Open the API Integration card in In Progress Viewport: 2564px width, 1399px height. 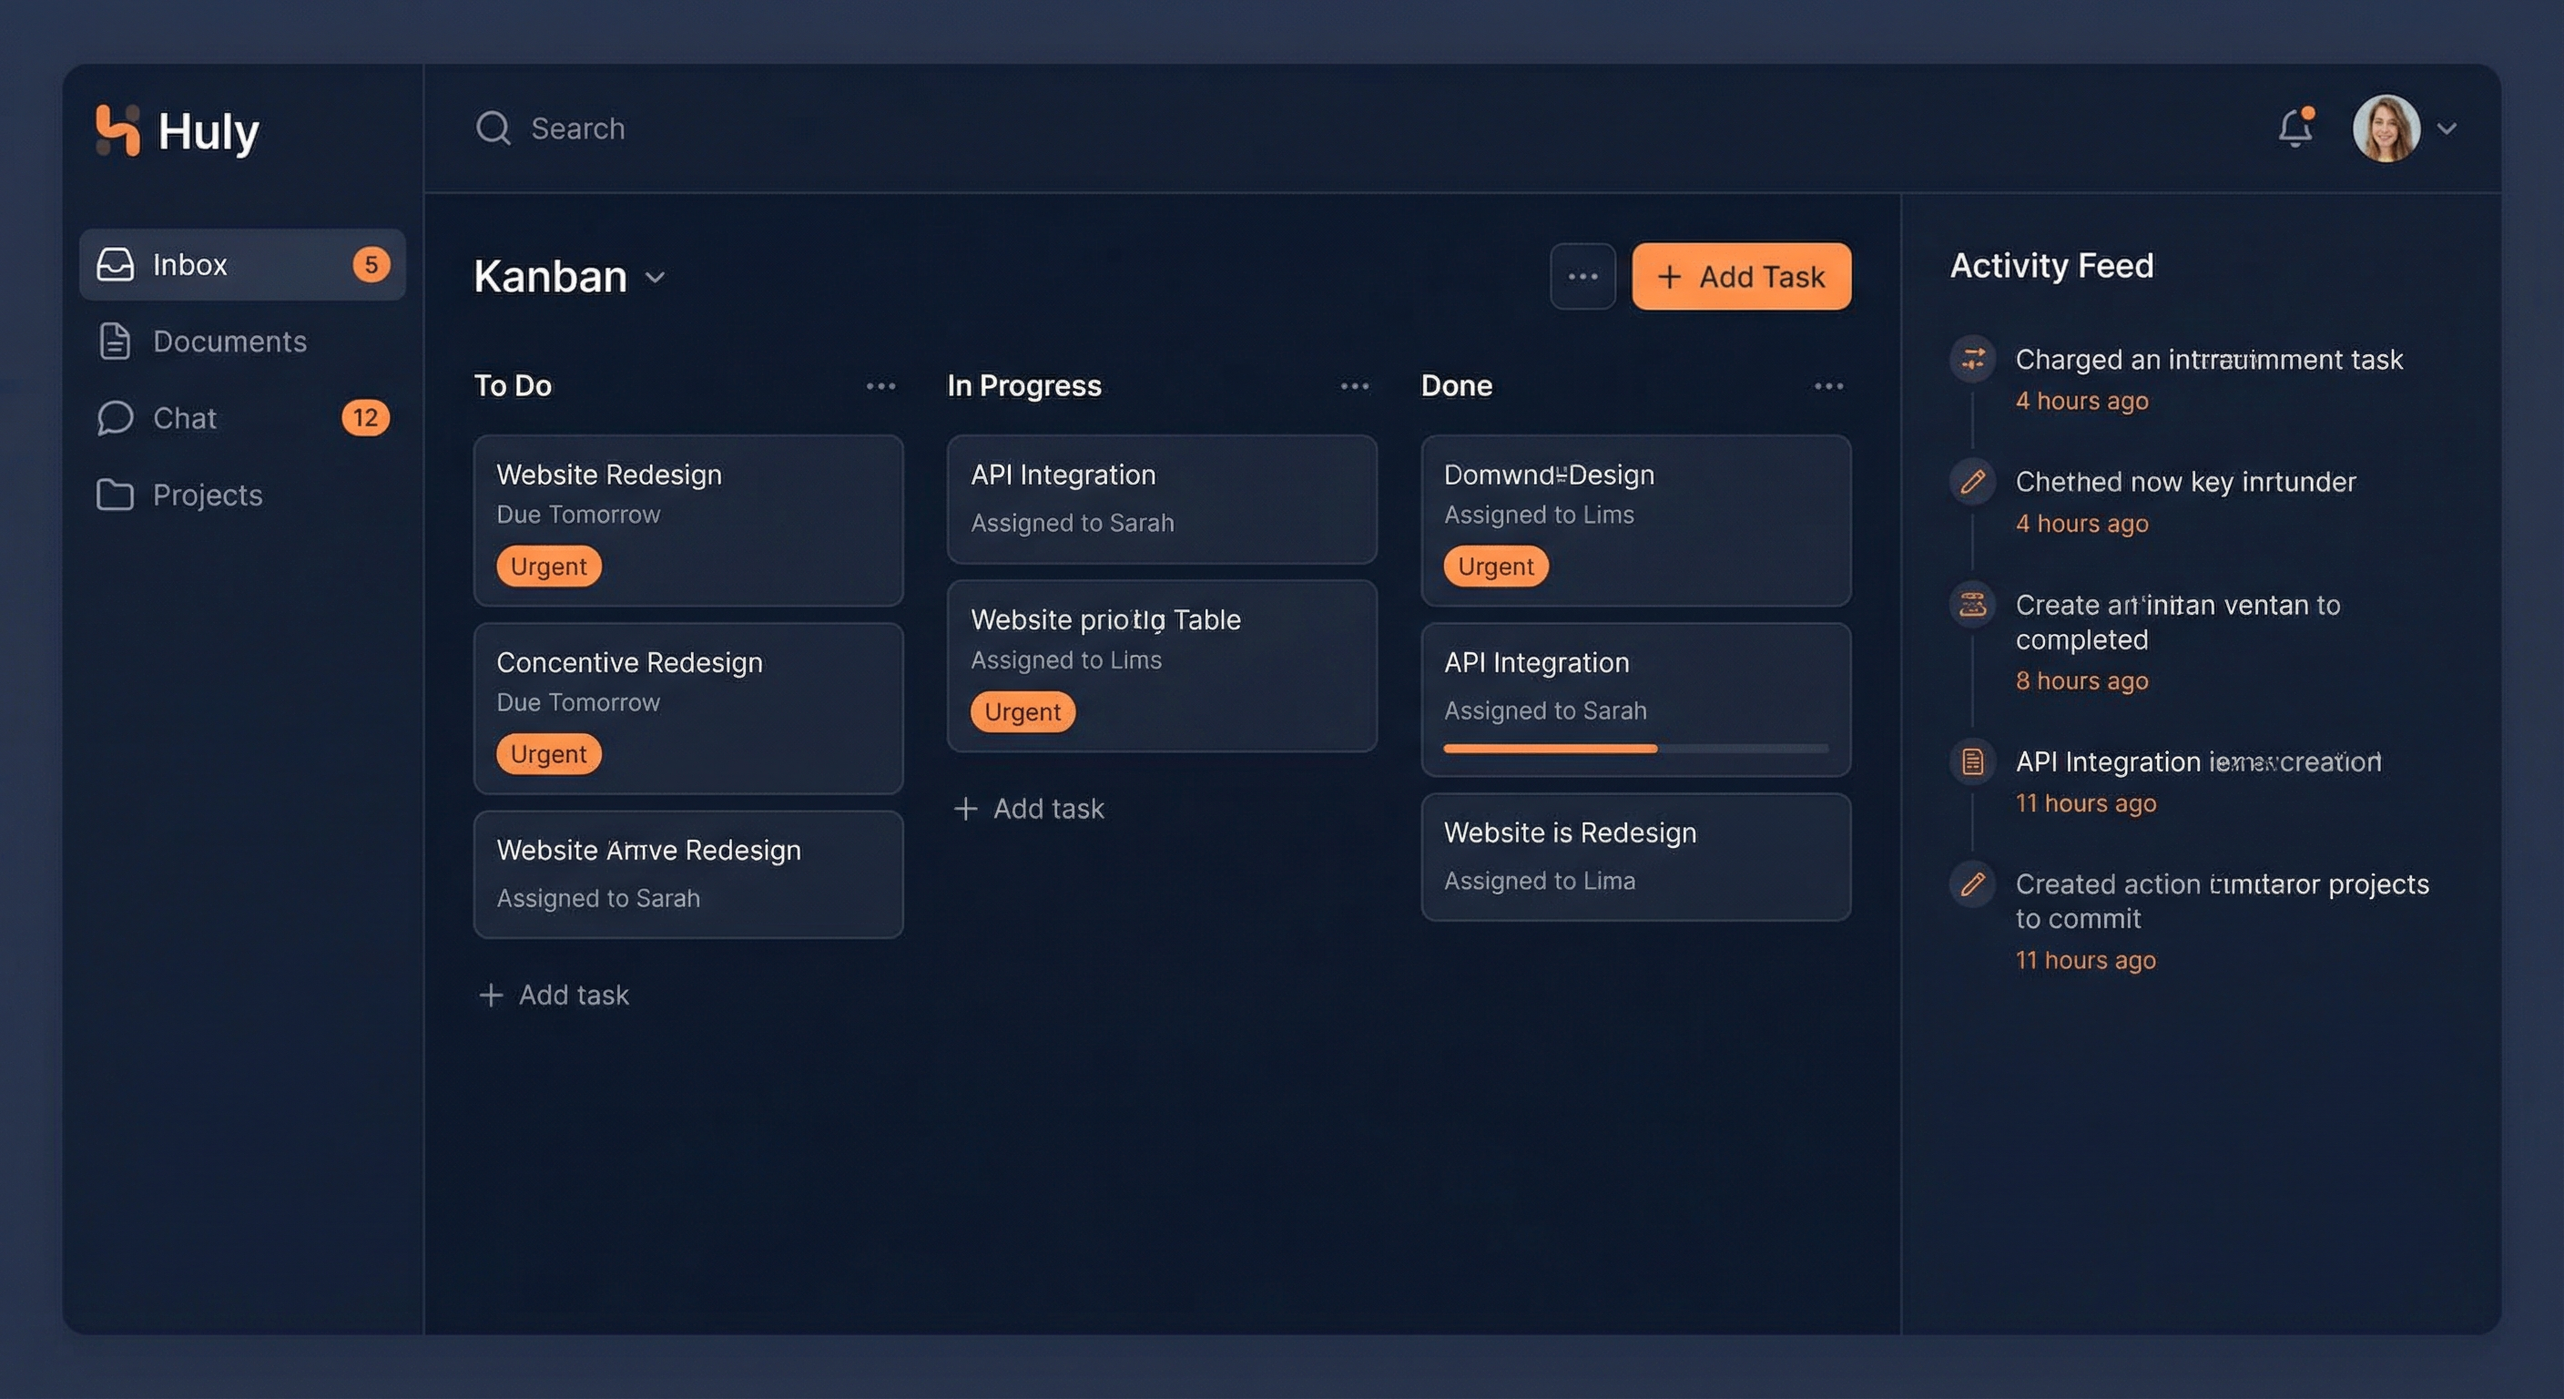click(x=1163, y=499)
